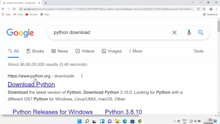
Task: Expand the More search categories
Action: (136, 51)
